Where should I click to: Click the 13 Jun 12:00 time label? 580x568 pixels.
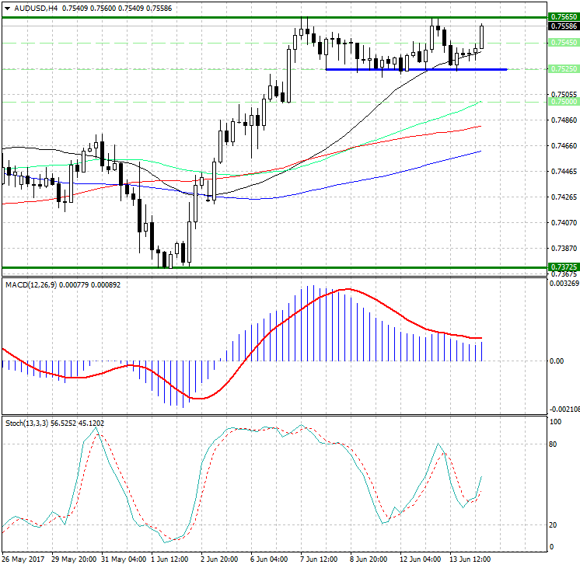pos(469,559)
